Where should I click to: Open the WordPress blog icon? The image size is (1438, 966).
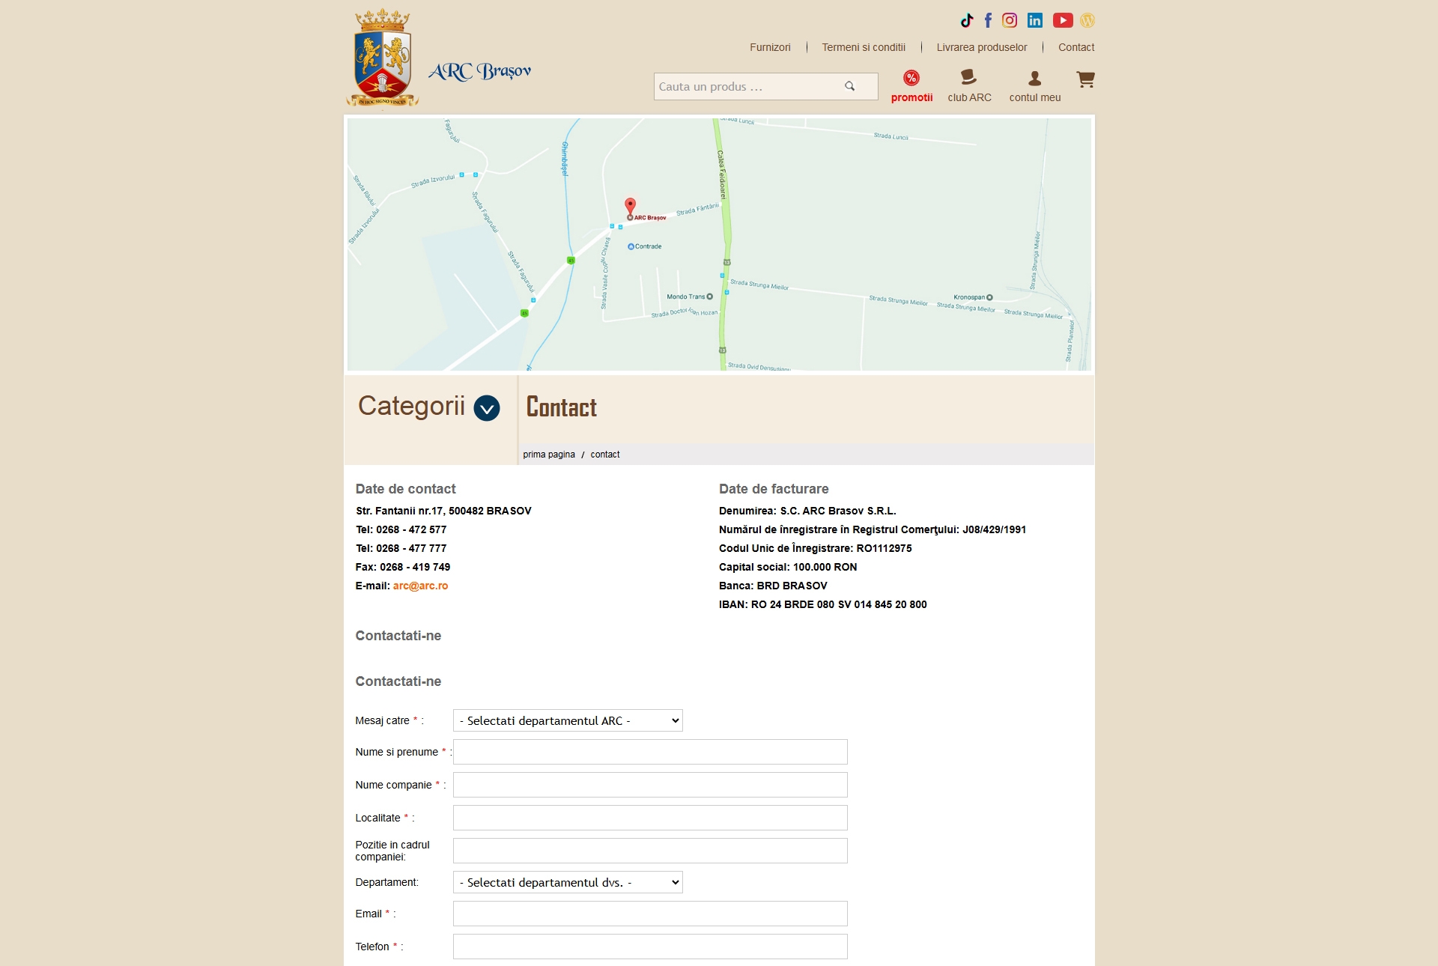(x=1087, y=20)
